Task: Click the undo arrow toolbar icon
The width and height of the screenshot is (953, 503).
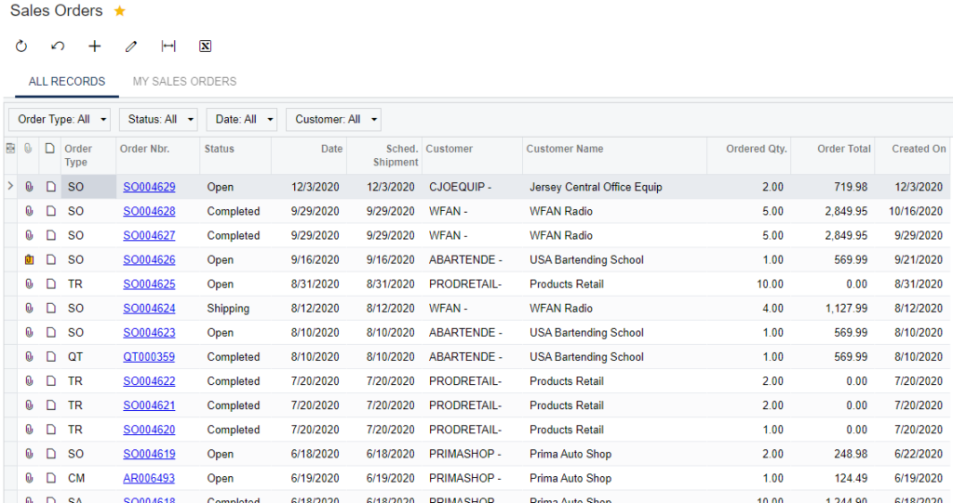Action: coord(58,46)
